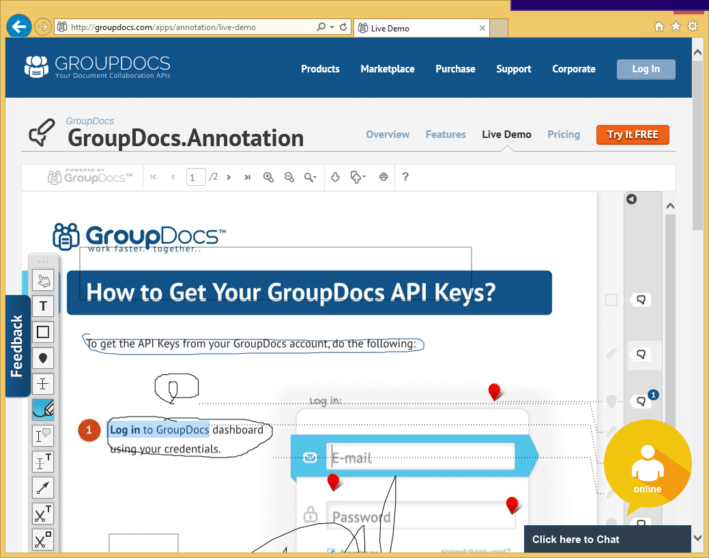Click page scrollbar up arrow
This screenshot has width=709, height=558.
[x=697, y=53]
